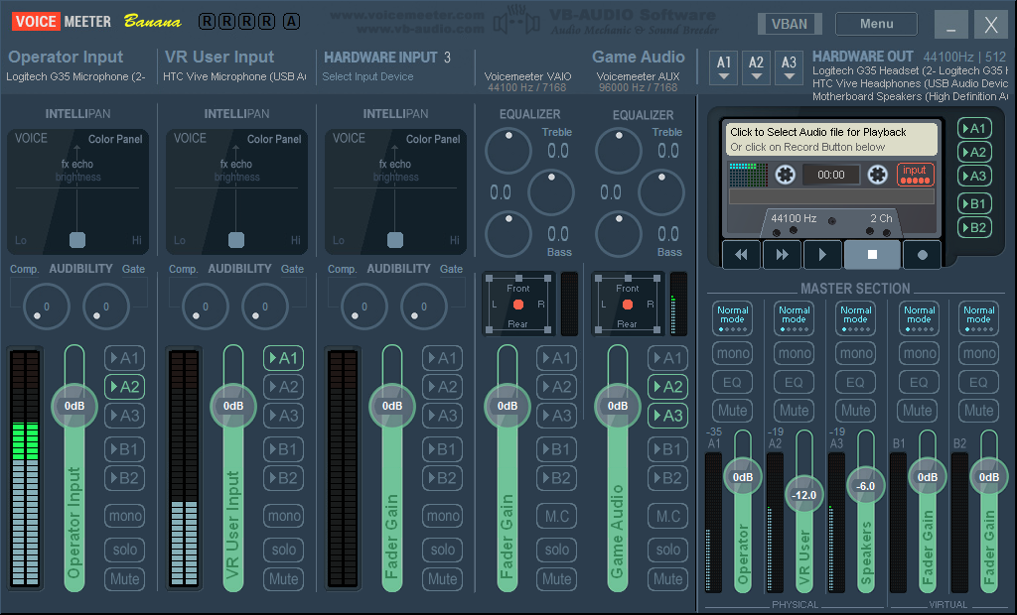Toggle recorder output B1 routing

(974, 203)
